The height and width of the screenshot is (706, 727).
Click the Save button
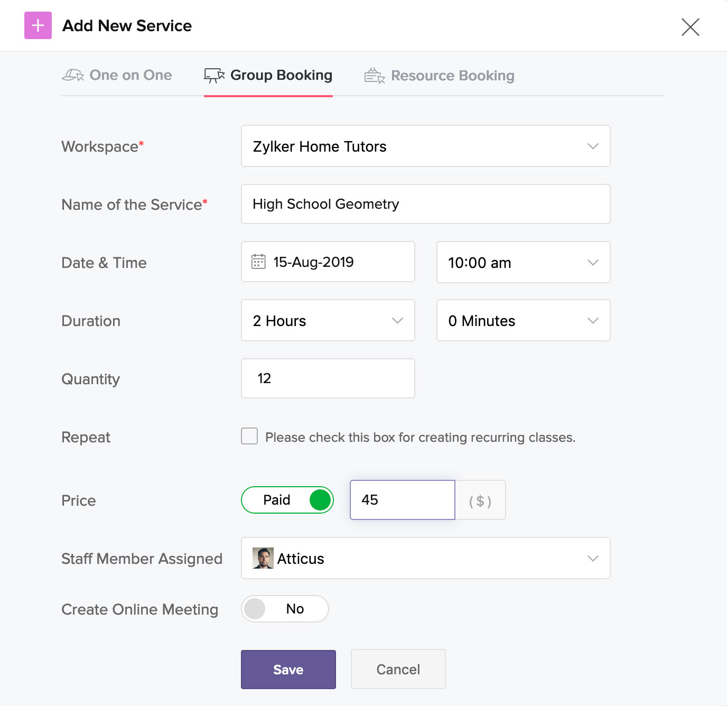point(288,670)
